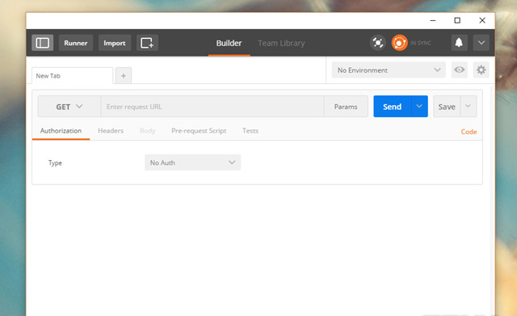Click the interceptor satellite icon
Image resolution: width=517 pixels, height=316 pixels.
pos(378,43)
